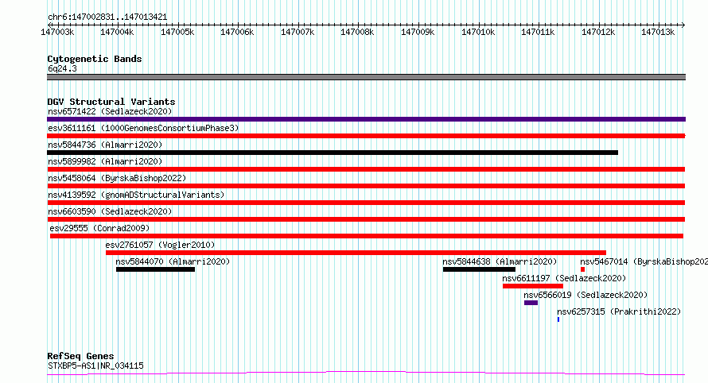
Task: Select the 6q24.3 band label
Action: (x=62, y=68)
